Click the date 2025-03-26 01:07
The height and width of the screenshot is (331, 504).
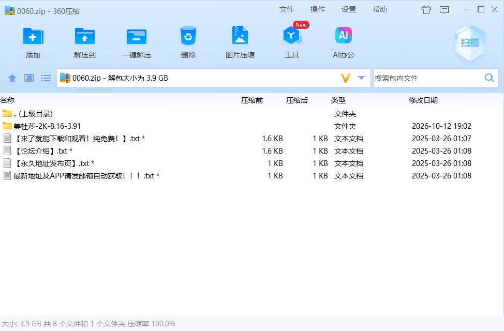coord(441,139)
